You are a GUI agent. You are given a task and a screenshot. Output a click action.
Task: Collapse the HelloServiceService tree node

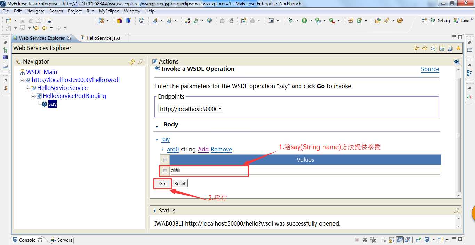pyautogui.click(x=27, y=88)
